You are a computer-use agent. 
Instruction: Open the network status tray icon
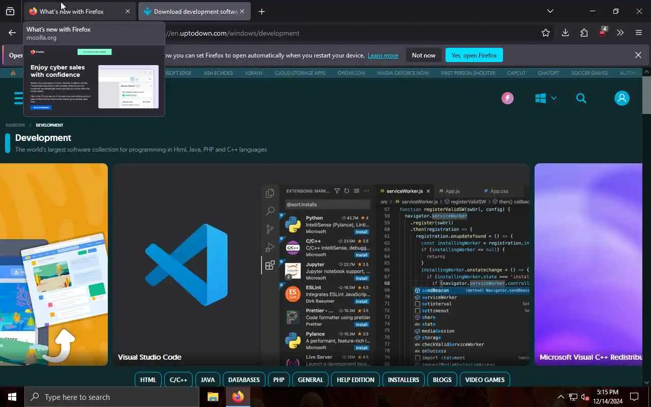tap(573, 397)
